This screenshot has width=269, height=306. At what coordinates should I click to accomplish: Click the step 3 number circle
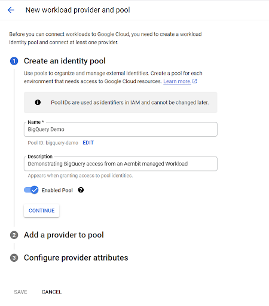[14, 258]
